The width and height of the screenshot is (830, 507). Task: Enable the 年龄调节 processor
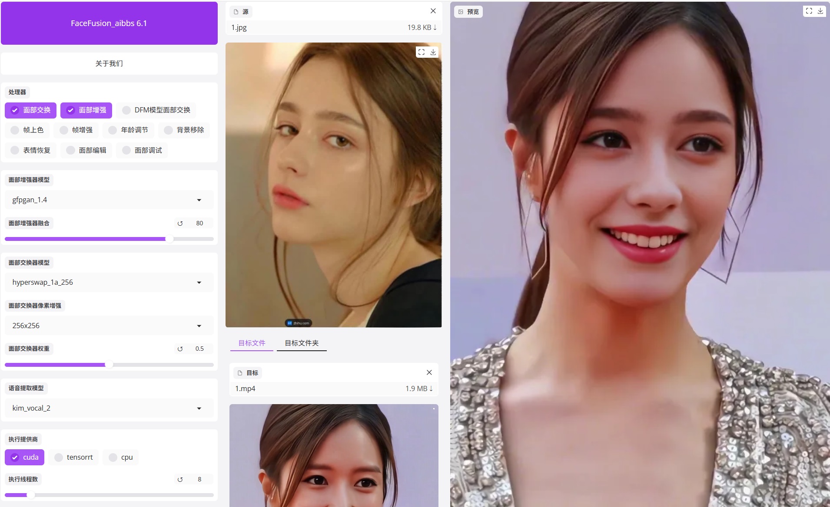coord(129,130)
